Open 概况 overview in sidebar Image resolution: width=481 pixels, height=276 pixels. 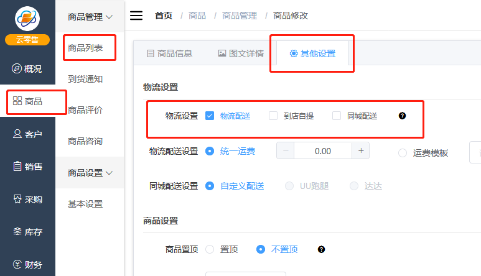pos(27,68)
